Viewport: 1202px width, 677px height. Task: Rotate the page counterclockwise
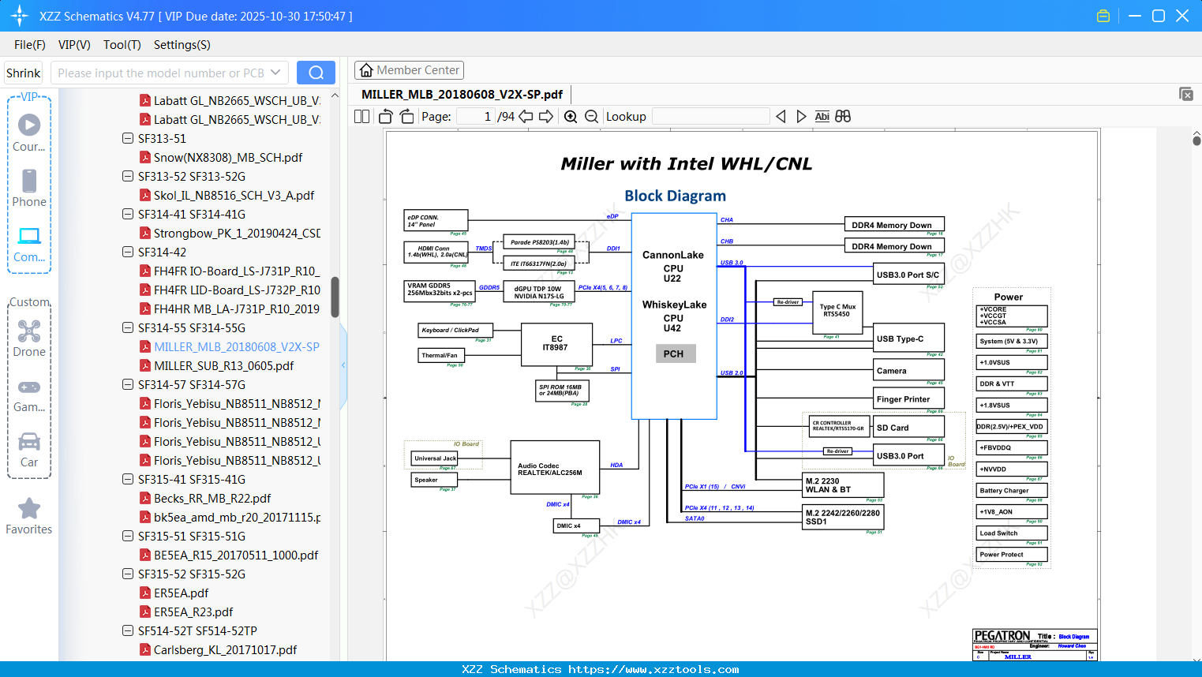click(386, 116)
